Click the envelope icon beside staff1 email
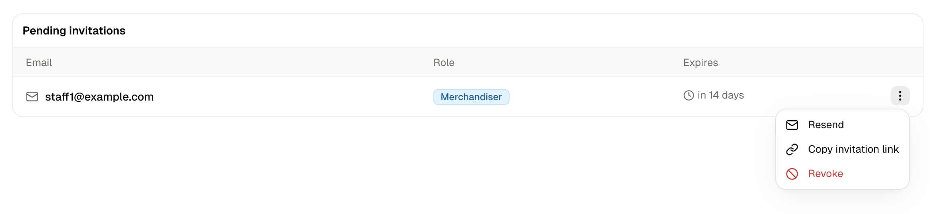The image size is (942, 214). click(32, 97)
